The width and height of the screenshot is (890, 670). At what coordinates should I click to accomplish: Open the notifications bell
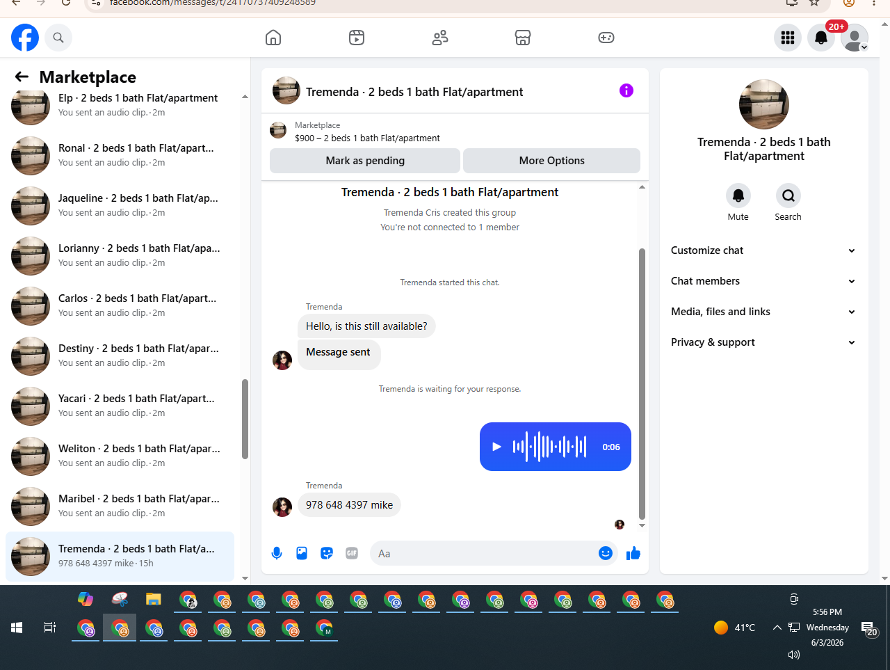pyautogui.click(x=821, y=38)
